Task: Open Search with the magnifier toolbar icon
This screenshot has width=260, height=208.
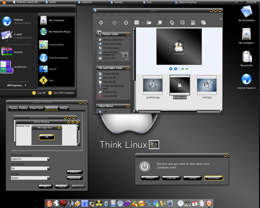Action: click(x=159, y=23)
